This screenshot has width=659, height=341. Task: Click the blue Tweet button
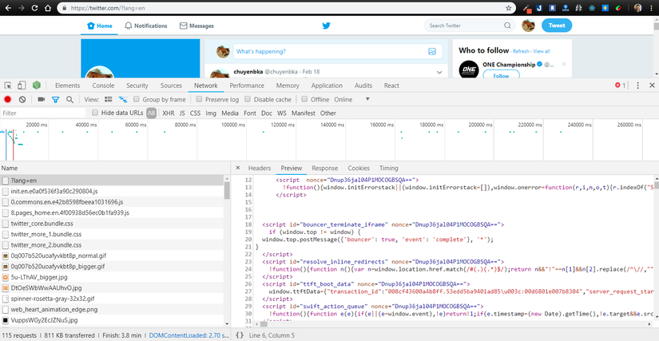click(557, 26)
